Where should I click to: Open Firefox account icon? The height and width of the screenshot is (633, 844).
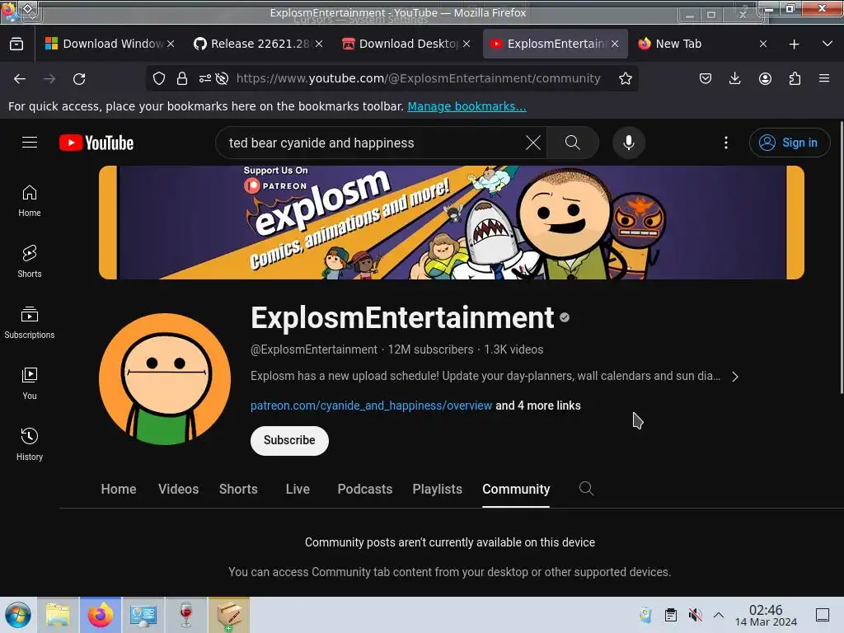click(765, 78)
